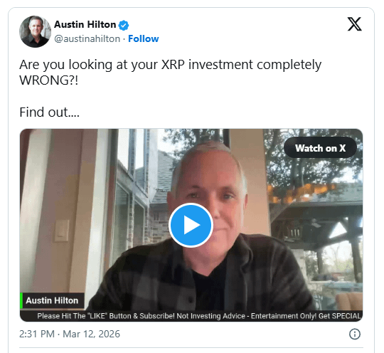Follow the @austinahilton account

pyautogui.click(x=143, y=38)
